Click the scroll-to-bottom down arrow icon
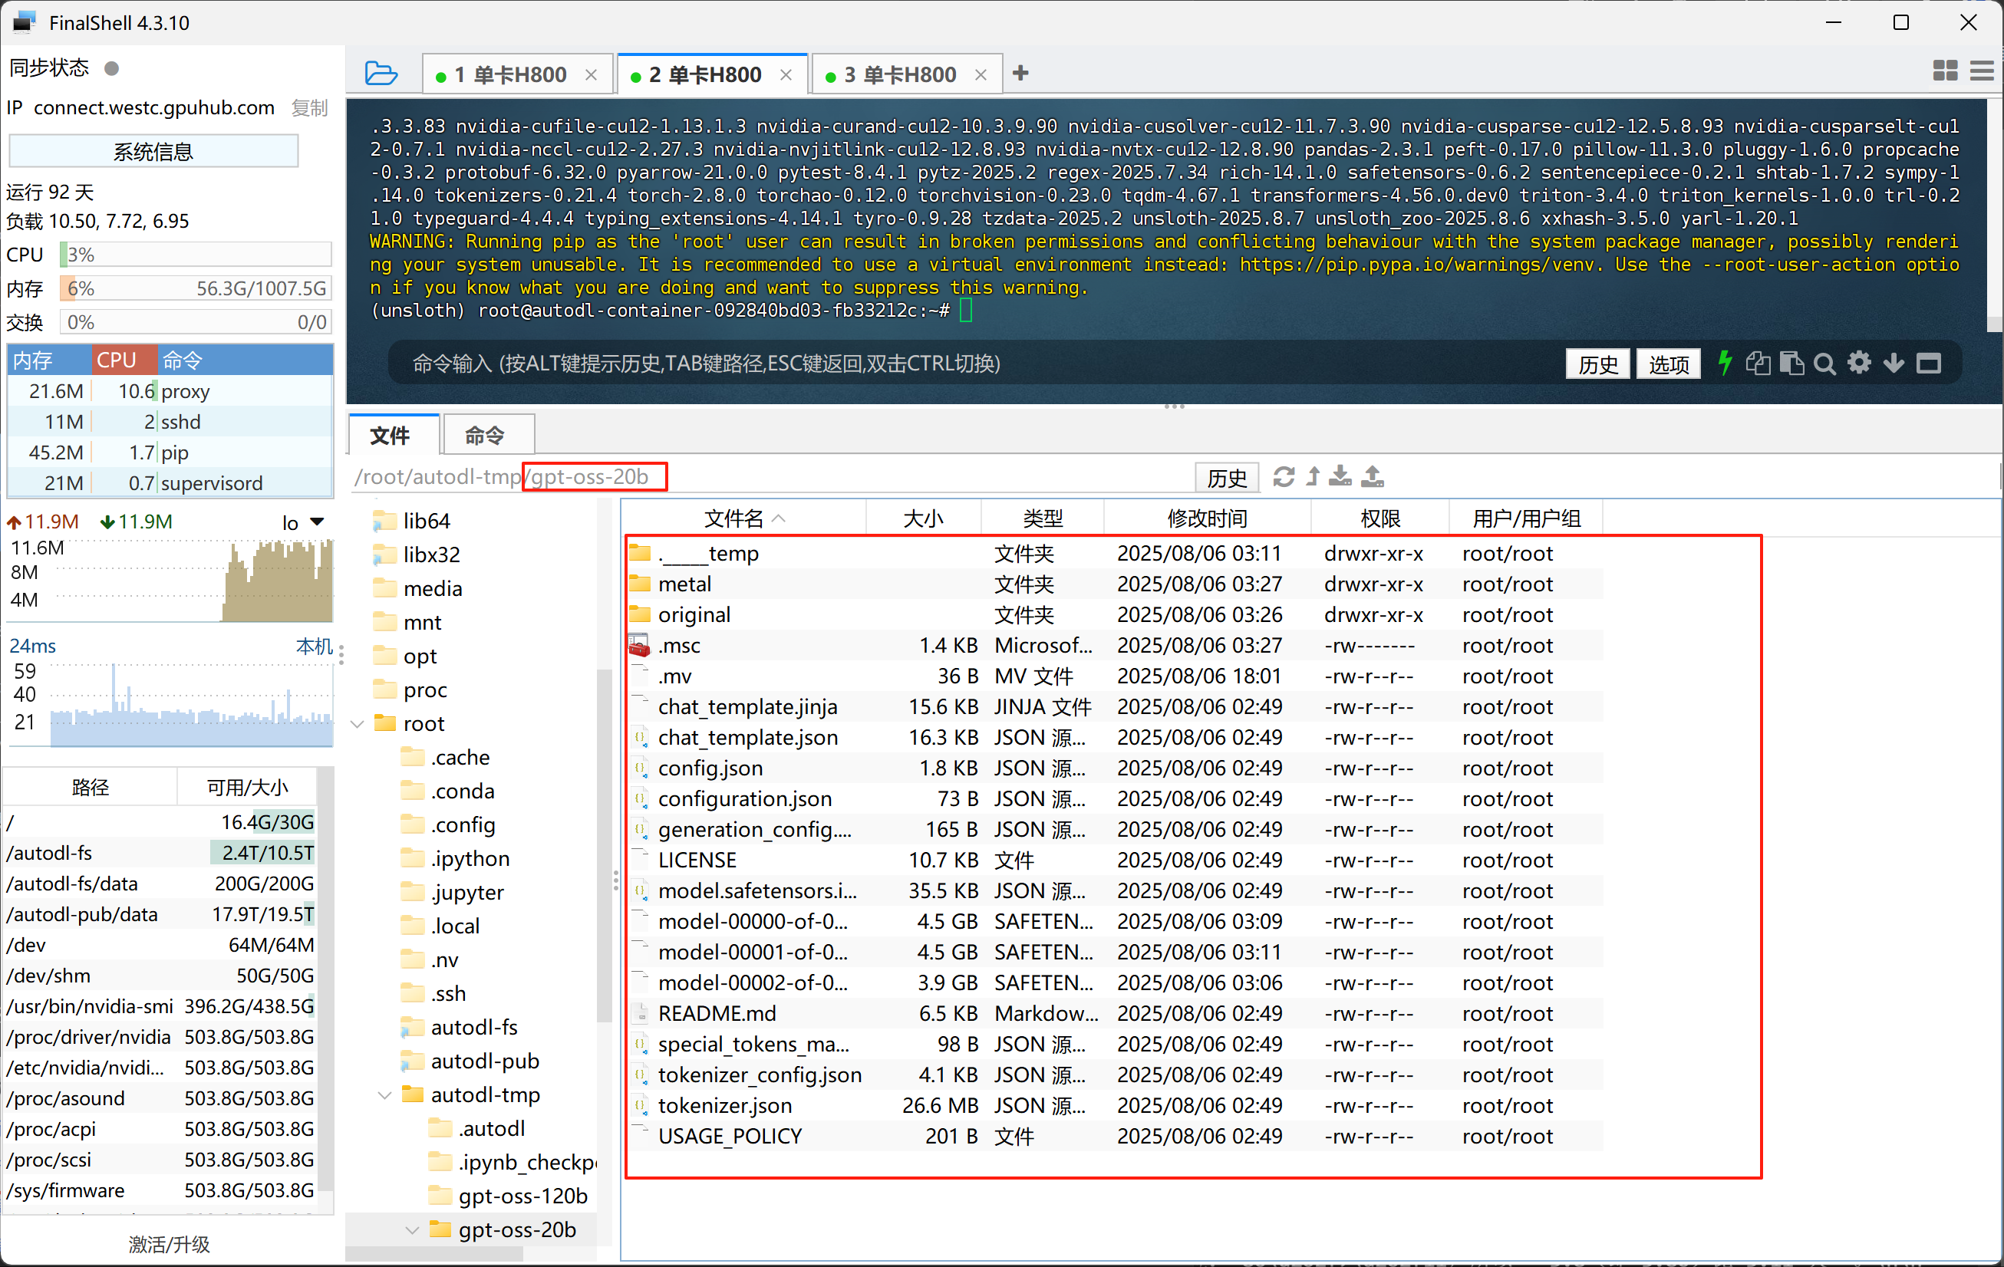This screenshot has width=2004, height=1267. click(1894, 364)
